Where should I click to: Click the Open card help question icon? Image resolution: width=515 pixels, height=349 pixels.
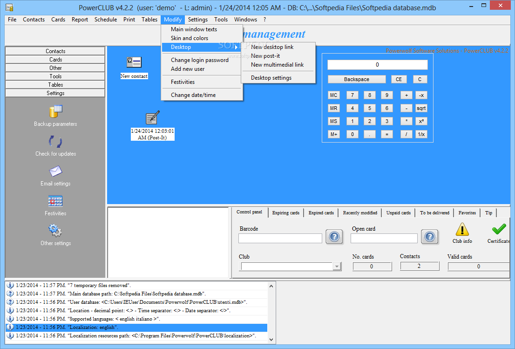pyautogui.click(x=430, y=237)
